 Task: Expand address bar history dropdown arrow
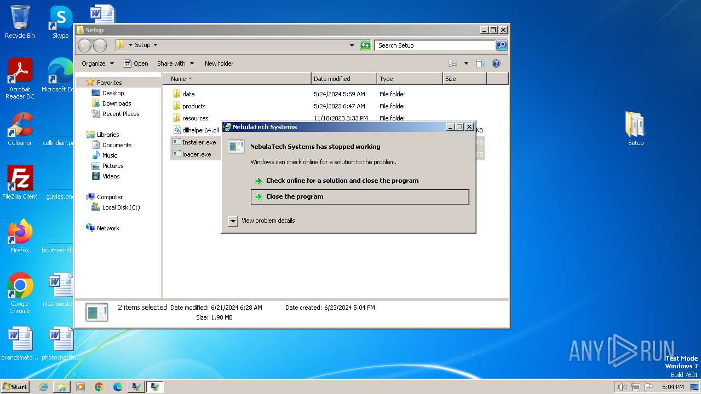352,45
